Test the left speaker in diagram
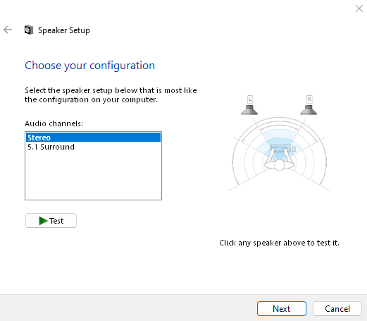Viewport: 367px width, 321px height. pyautogui.click(x=249, y=110)
